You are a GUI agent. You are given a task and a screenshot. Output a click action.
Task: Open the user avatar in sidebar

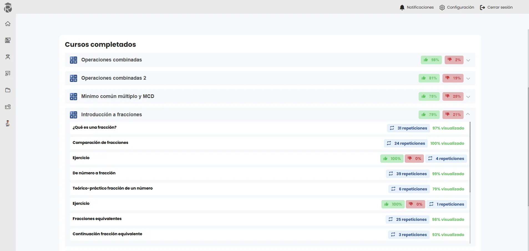point(8,123)
